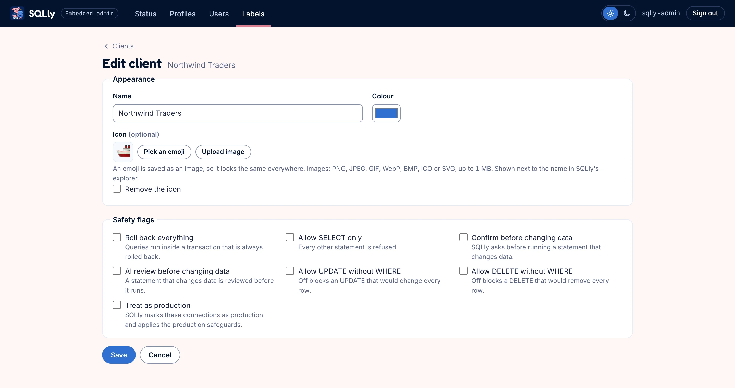This screenshot has width=735, height=388.
Task: Switch to dark theme moon icon
Action: tap(627, 13)
